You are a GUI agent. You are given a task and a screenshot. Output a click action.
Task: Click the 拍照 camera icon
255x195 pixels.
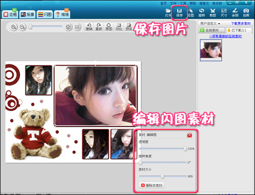(246, 13)
